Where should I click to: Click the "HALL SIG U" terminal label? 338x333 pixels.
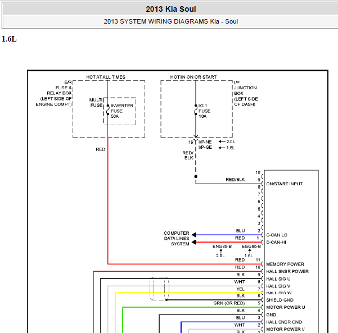click(x=278, y=279)
